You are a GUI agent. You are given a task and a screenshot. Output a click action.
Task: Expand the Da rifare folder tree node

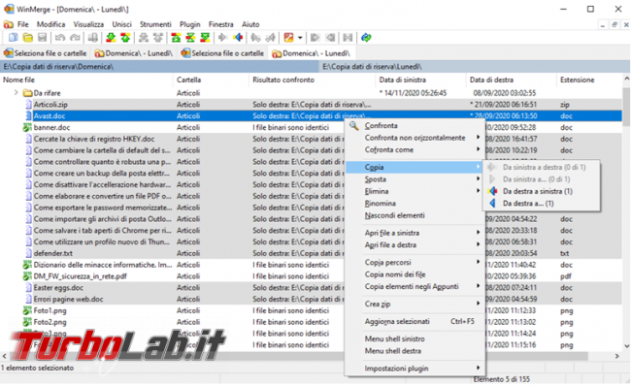(x=17, y=93)
